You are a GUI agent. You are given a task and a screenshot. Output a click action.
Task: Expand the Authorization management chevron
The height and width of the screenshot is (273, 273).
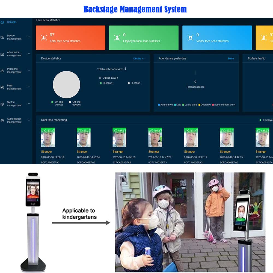pyautogui.click(x=29, y=120)
